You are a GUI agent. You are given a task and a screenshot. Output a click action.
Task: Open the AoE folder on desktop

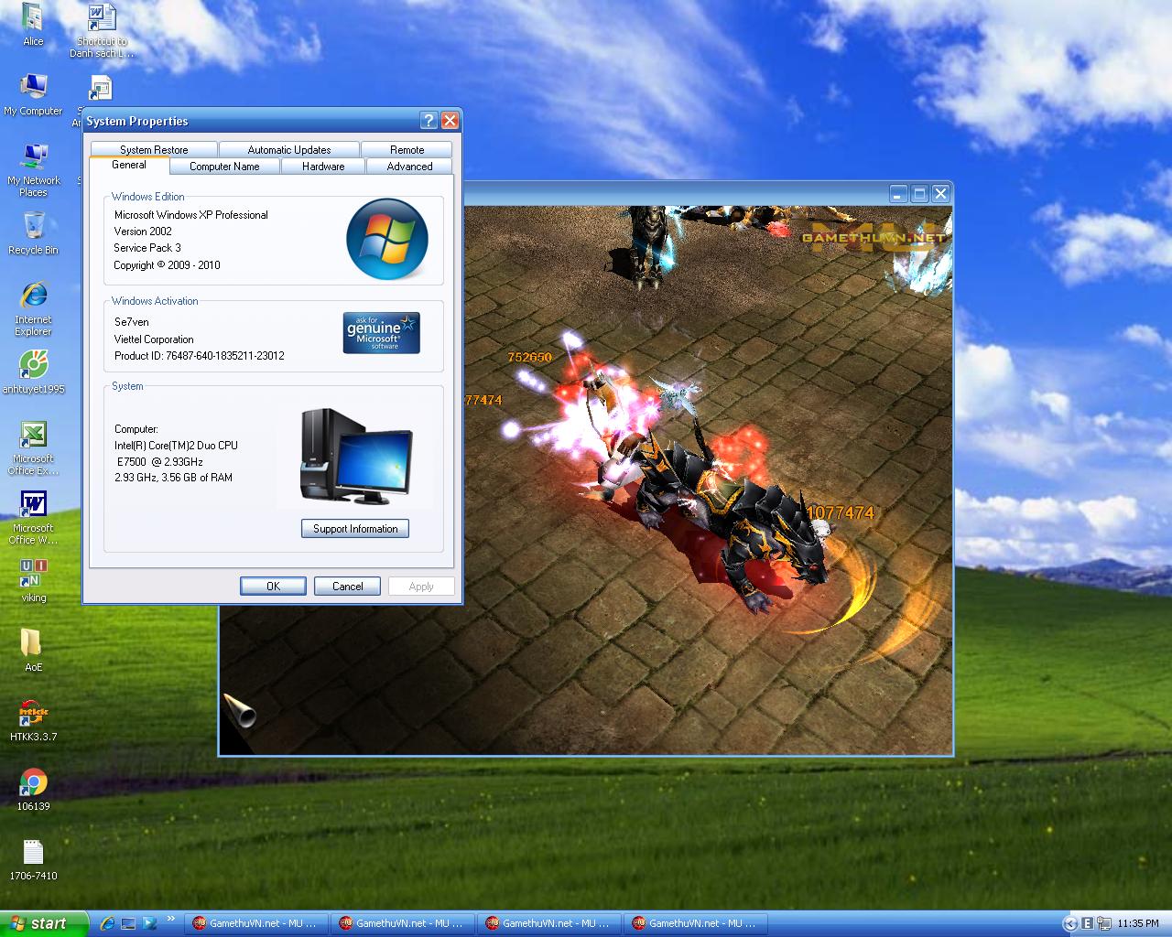click(x=33, y=651)
